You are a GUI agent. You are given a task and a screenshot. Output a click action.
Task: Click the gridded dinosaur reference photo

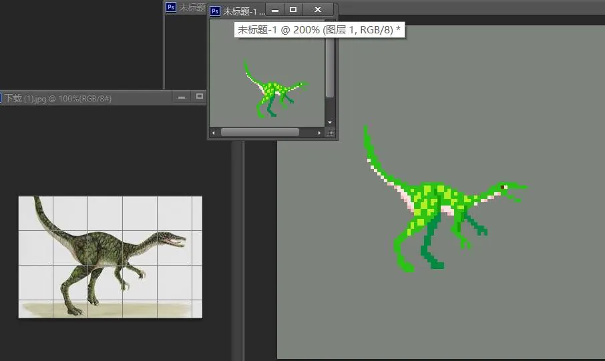click(x=110, y=258)
